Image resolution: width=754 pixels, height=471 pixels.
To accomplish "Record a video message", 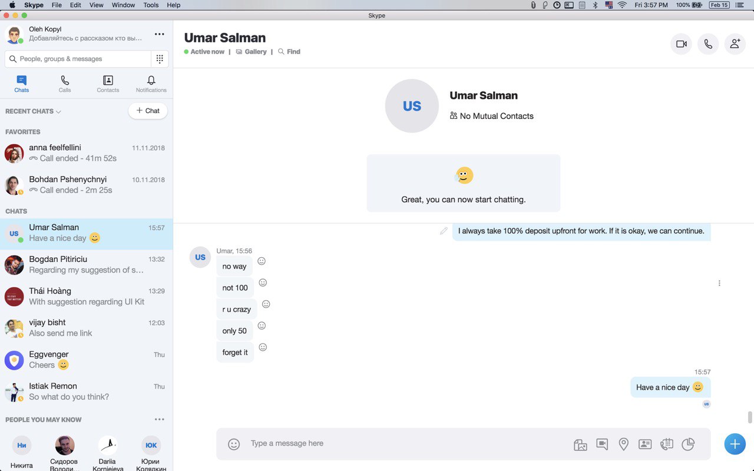I will pyautogui.click(x=602, y=444).
